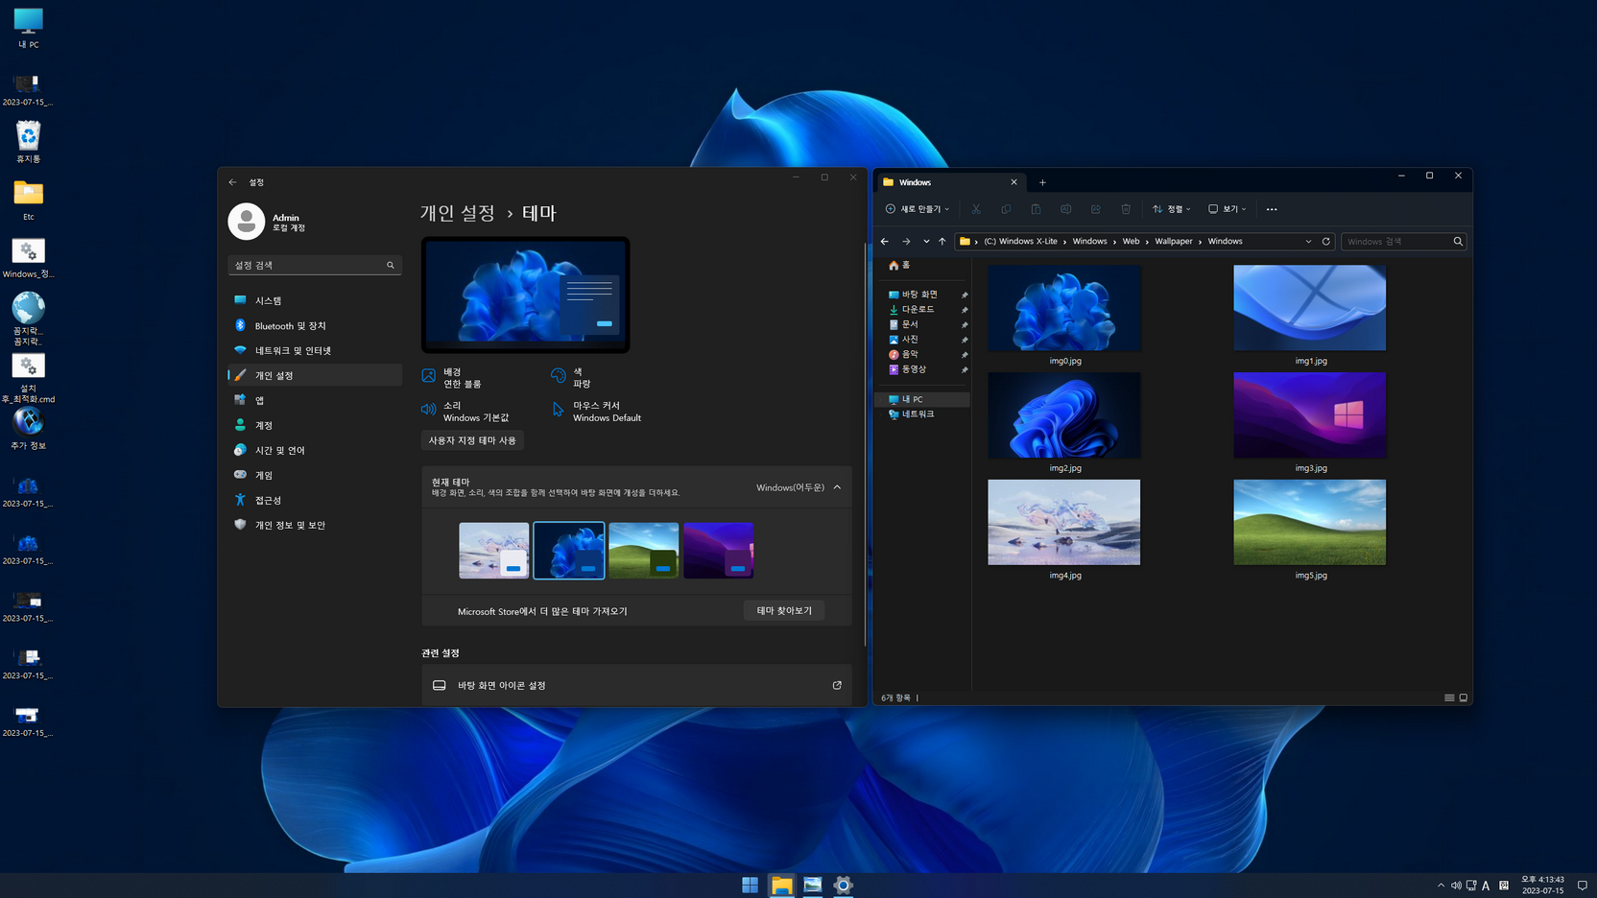Open File Explorer from the taskbar
Screen dimensions: 1597x898
click(x=782, y=885)
